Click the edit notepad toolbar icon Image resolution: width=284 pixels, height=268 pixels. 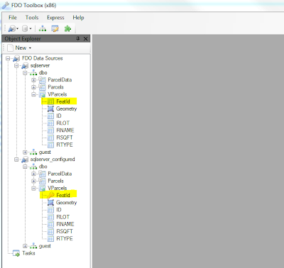[55, 28]
